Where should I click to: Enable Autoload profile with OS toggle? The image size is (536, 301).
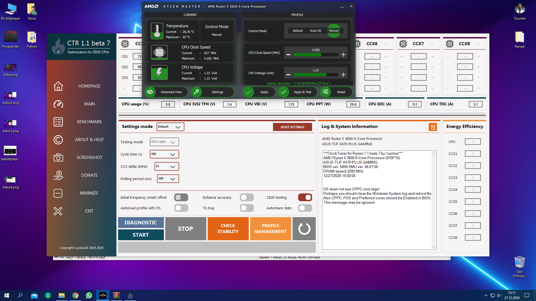click(181, 208)
